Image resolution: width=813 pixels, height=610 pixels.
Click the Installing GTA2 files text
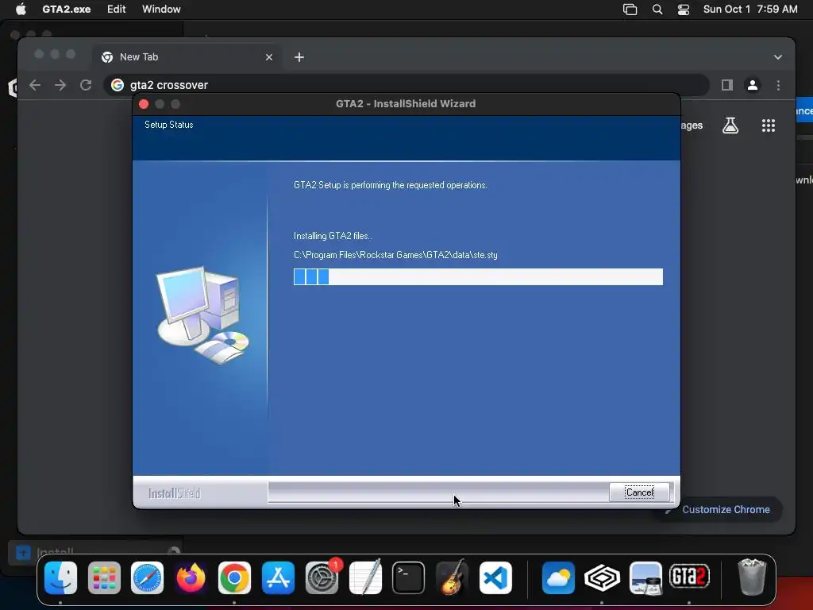click(x=333, y=236)
